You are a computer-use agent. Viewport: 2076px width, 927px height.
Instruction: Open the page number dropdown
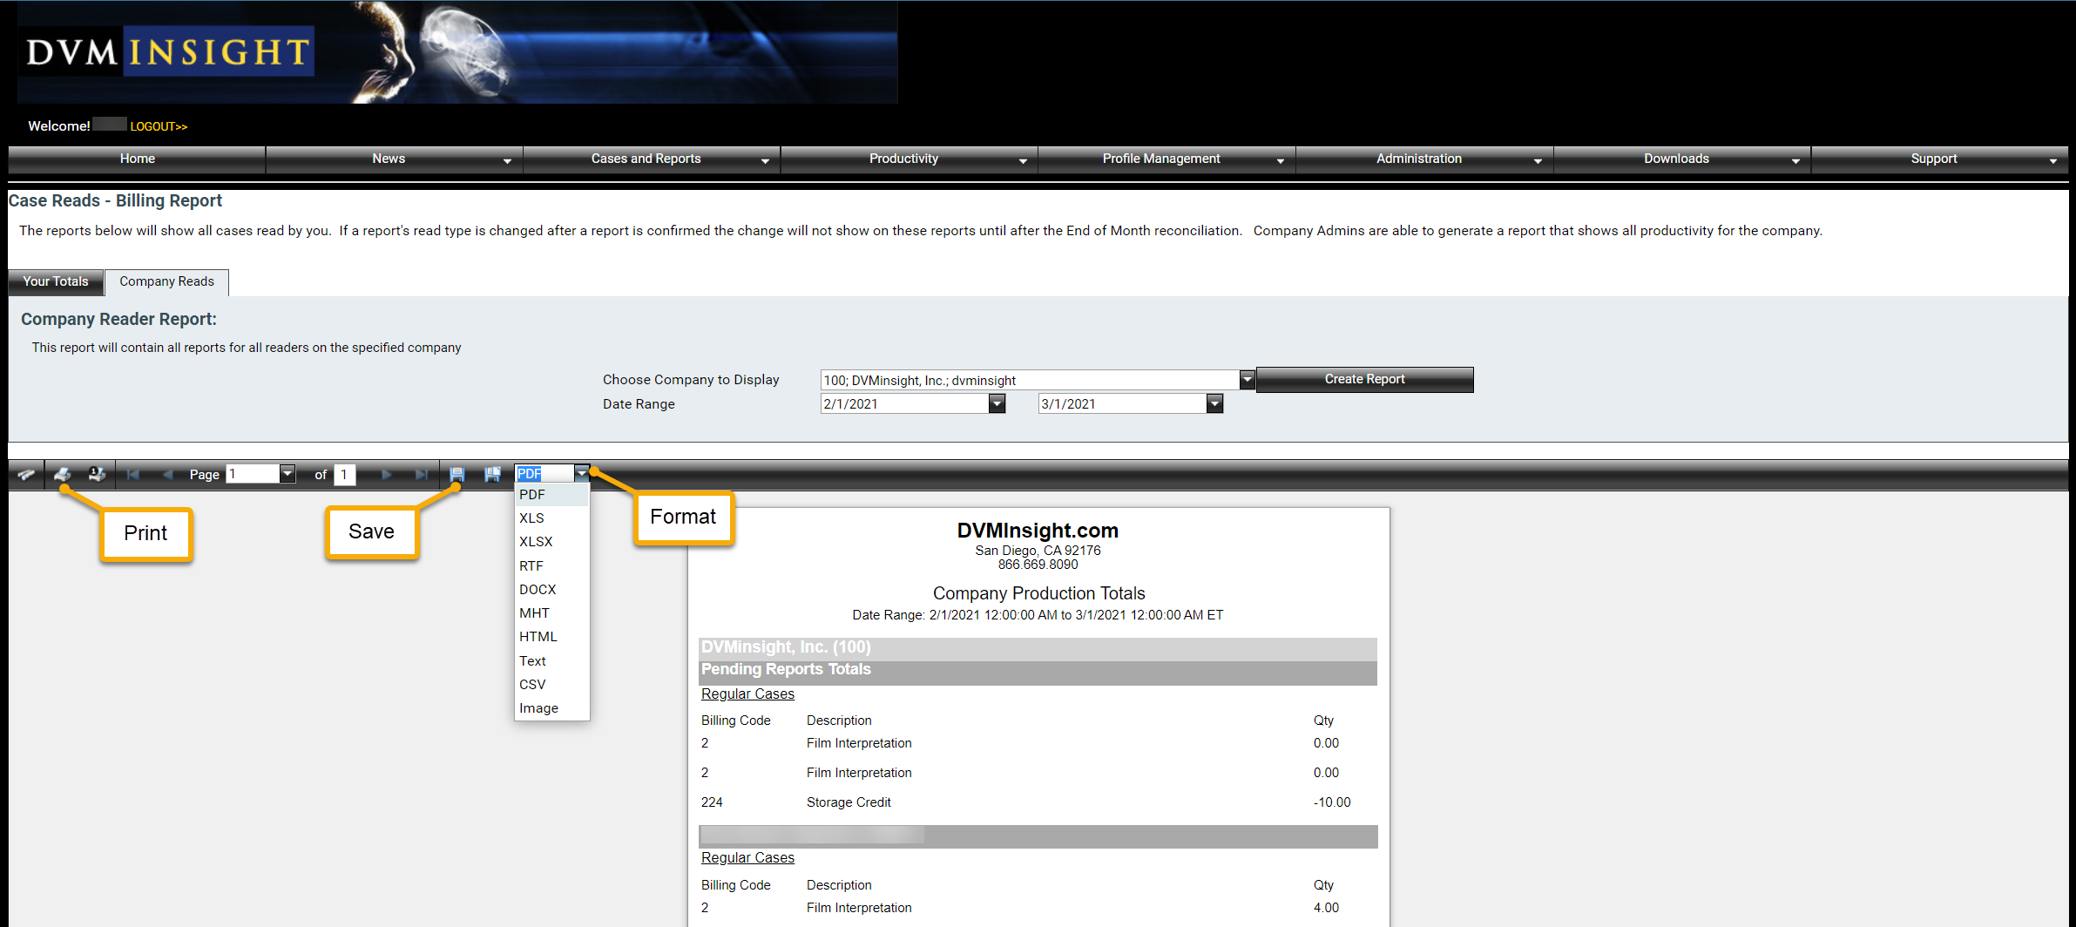click(287, 474)
